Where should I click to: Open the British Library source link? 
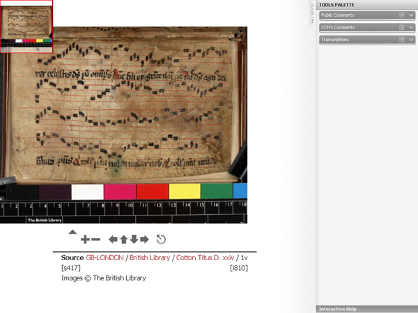[150, 257]
